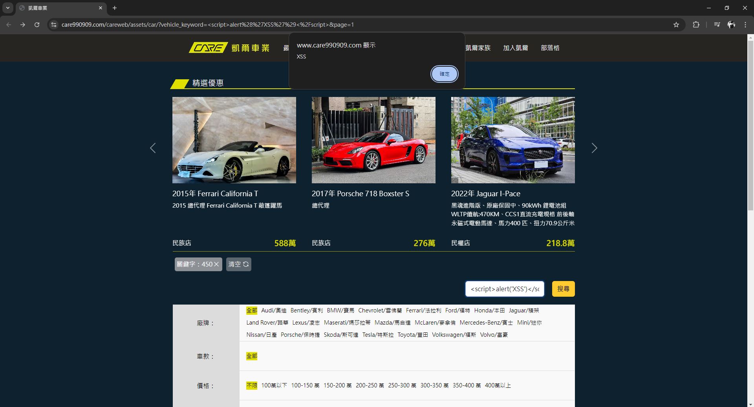
Task: Select 全部 in the 車款 row
Action: [x=252, y=356]
